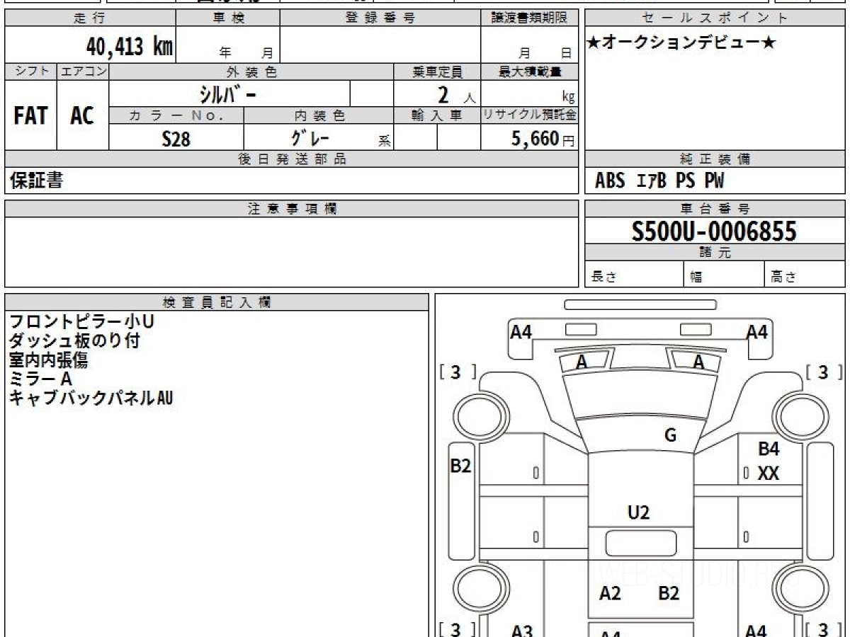Viewport: 850px width, 637px height.
Task: Select the inspector note '室内内張傷'
Action: tap(48, 360)
